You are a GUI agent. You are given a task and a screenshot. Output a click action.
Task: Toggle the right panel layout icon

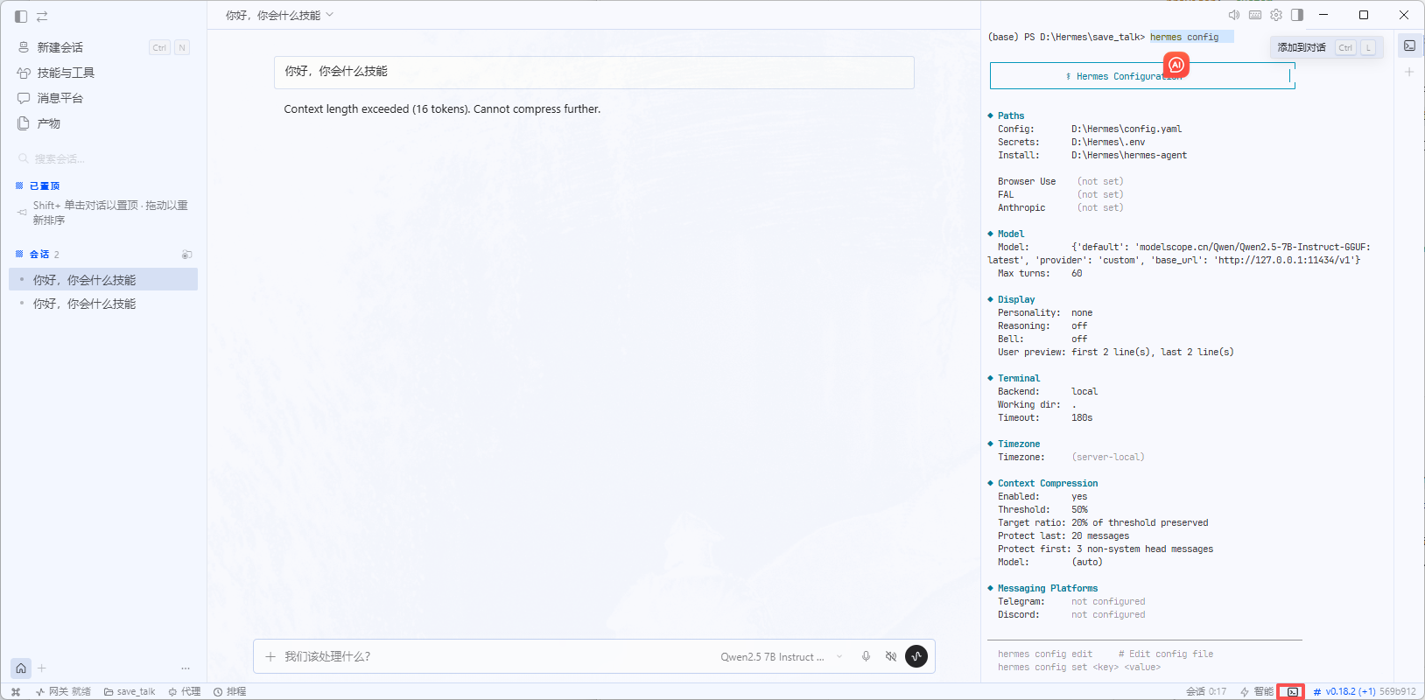(1297, 15)
